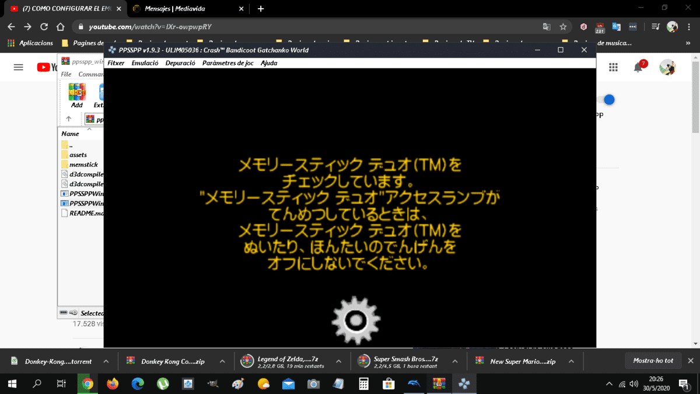Open Microsoft Edge from the taskbar
This screenshot has height=394, width=700.
click(x=138, y=383)
